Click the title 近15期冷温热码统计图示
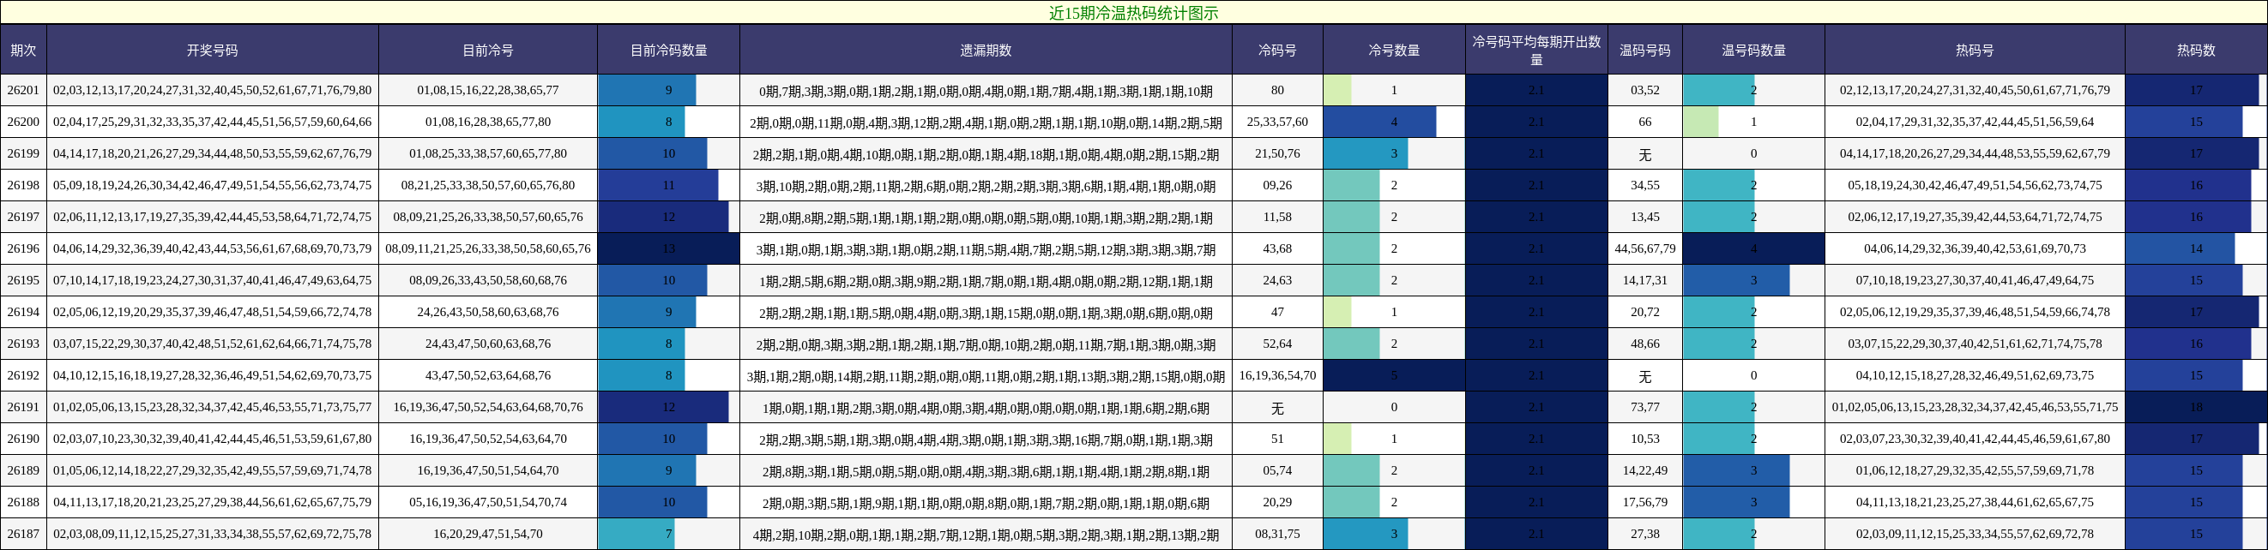The height and width of the screenshot is (550, 2268). pos(1133,12)
